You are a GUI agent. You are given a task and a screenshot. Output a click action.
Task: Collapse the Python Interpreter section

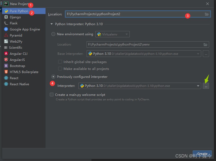[52, 24]
